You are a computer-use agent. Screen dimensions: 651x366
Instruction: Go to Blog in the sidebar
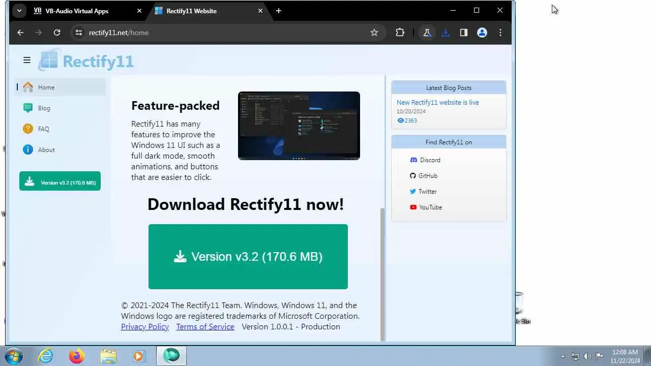(x=61, y=108)
